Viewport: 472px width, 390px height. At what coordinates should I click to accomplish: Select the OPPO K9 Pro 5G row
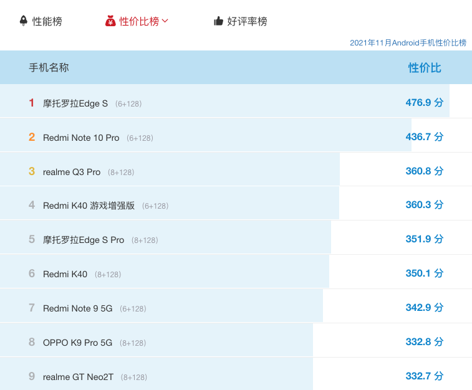pos(236,340)
